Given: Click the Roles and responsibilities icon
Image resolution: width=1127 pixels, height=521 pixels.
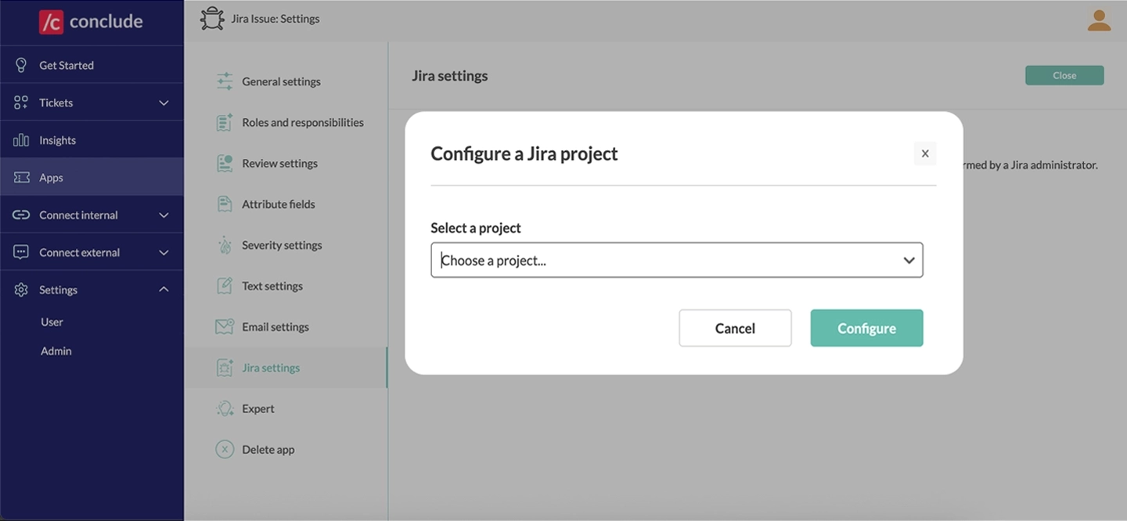Looking at the screenshot, I should tap(225, 122).
